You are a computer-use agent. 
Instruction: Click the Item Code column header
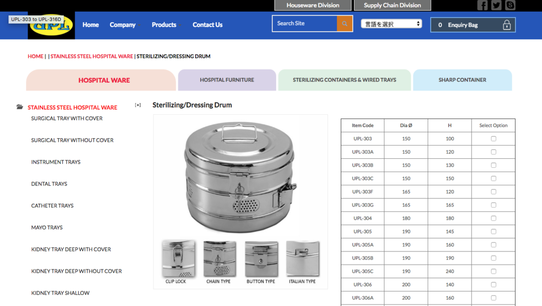(x=363, y=125)
